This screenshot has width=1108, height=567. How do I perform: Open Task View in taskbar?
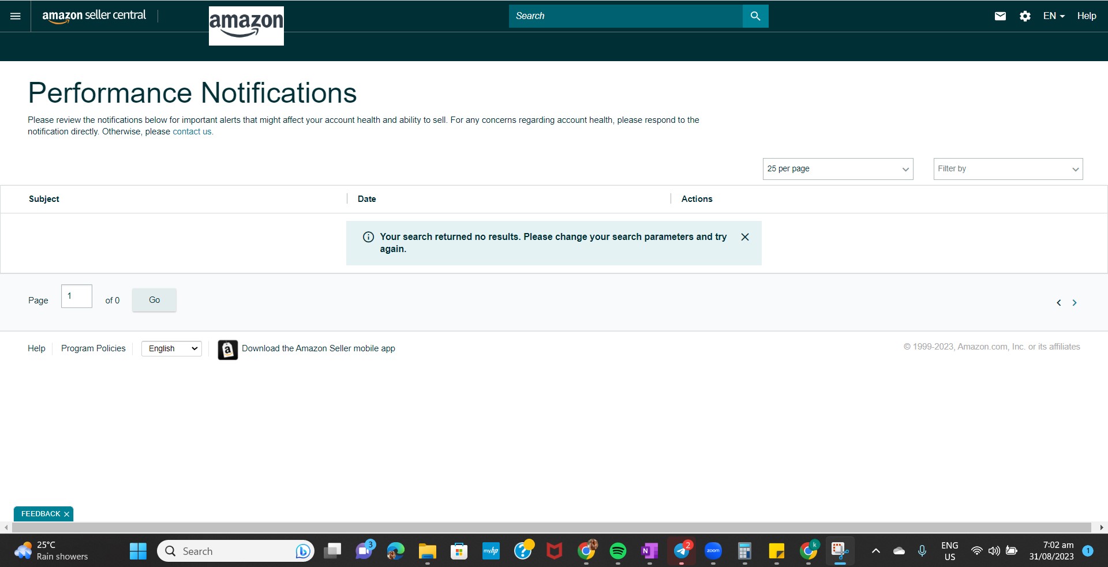click(x=332, y=551)
